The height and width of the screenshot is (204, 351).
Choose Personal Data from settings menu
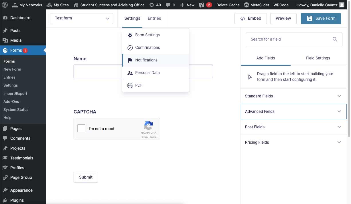[155, 73]
